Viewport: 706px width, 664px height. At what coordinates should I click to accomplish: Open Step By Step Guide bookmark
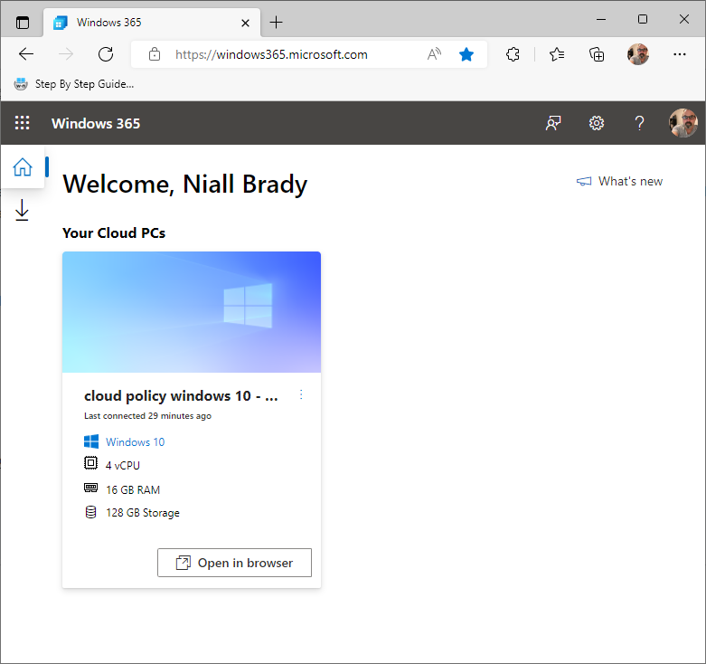coord(74,84)
